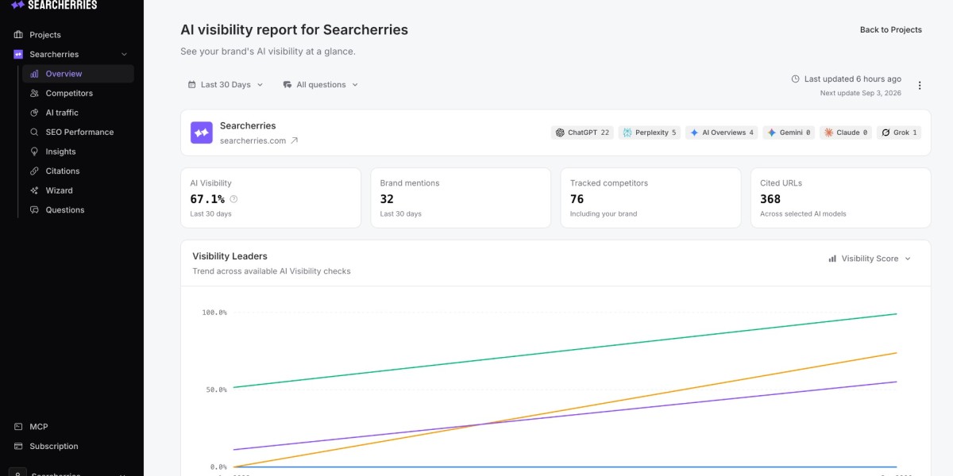Open the All questions filter dropdown
953x476 pixels.
coord(321,85)
